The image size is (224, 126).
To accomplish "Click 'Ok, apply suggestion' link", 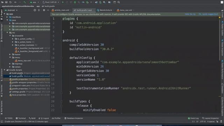I will tap(208, 14).
